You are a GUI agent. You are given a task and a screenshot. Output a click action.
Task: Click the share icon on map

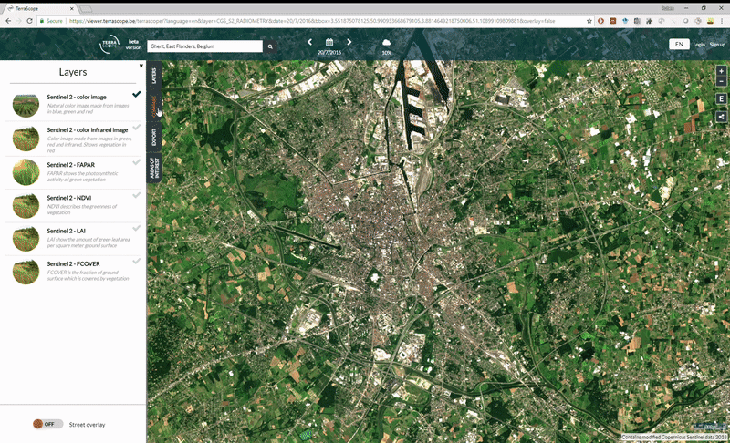click(721, 116)
